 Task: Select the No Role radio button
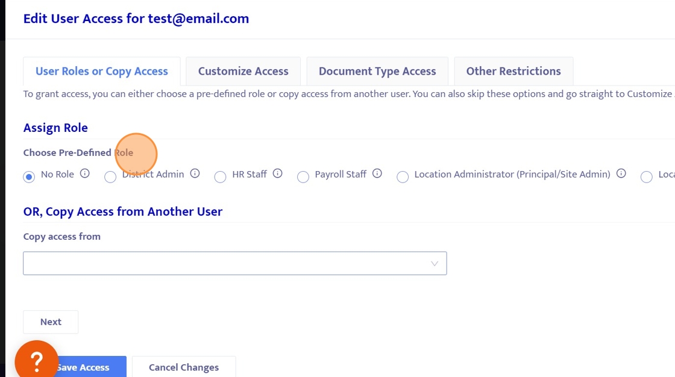[29, 177]
